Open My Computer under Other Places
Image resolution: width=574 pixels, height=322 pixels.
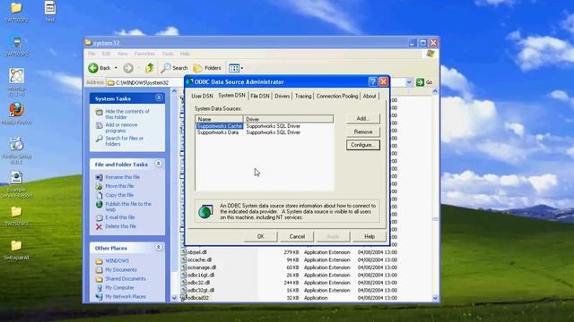point(119,288)
